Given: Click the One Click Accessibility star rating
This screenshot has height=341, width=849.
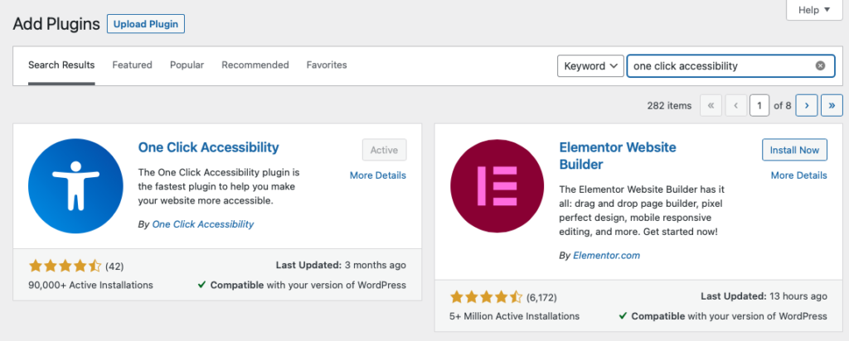Looking at the screenshot, I should click(x=65, y=266).
